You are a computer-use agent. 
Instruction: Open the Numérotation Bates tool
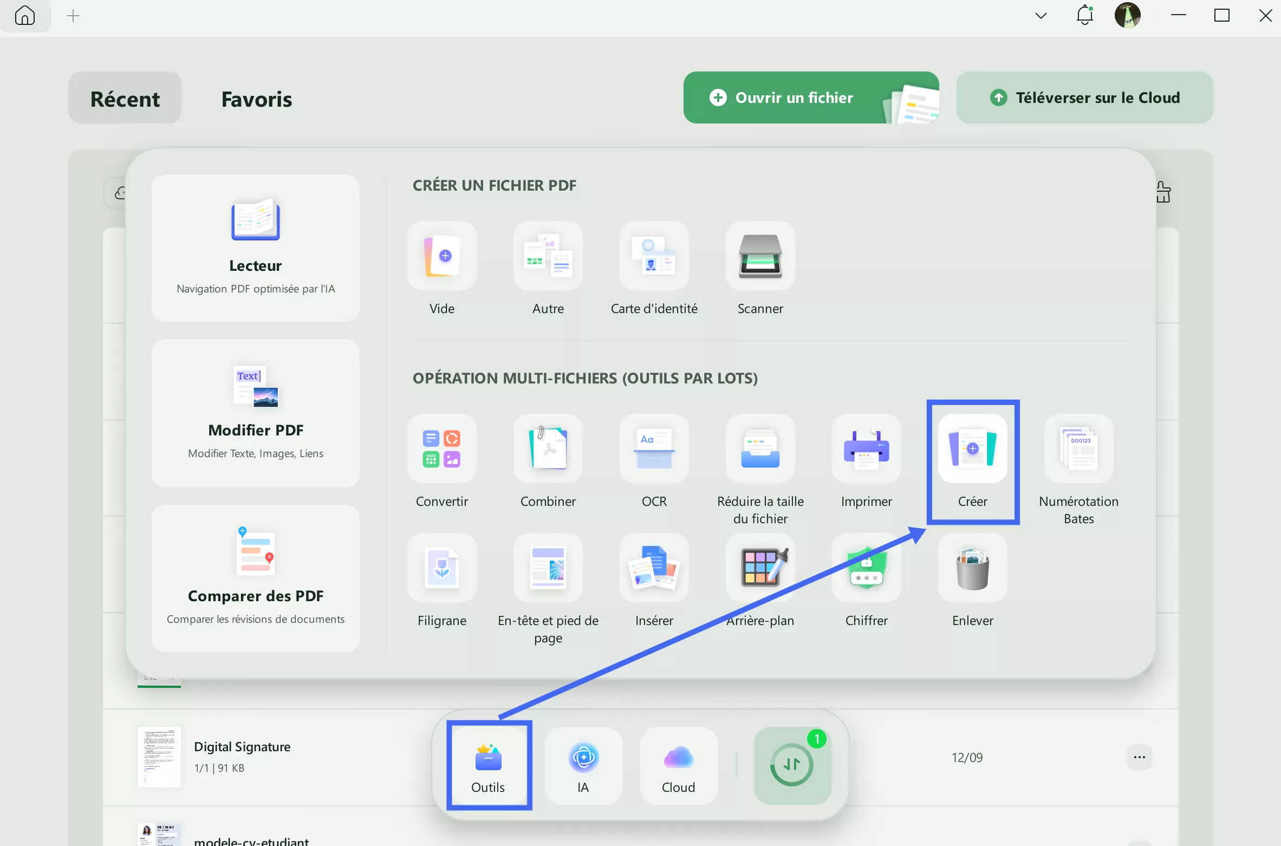click(1078, 449)
